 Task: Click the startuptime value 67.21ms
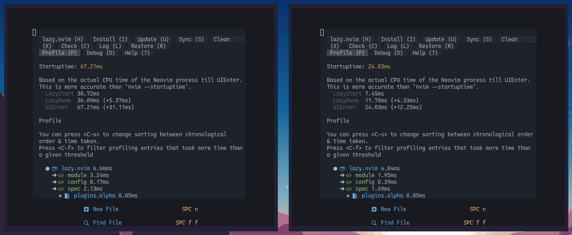[92, 66]
